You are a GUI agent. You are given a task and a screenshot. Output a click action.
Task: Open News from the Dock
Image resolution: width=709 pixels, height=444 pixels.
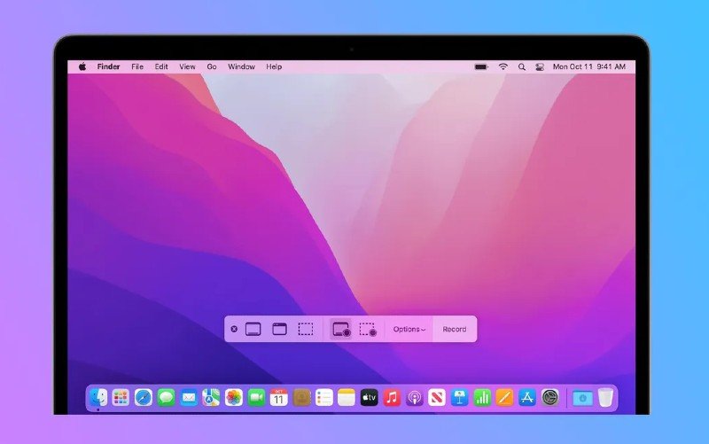pyautogui.click(x=437, y=397)
